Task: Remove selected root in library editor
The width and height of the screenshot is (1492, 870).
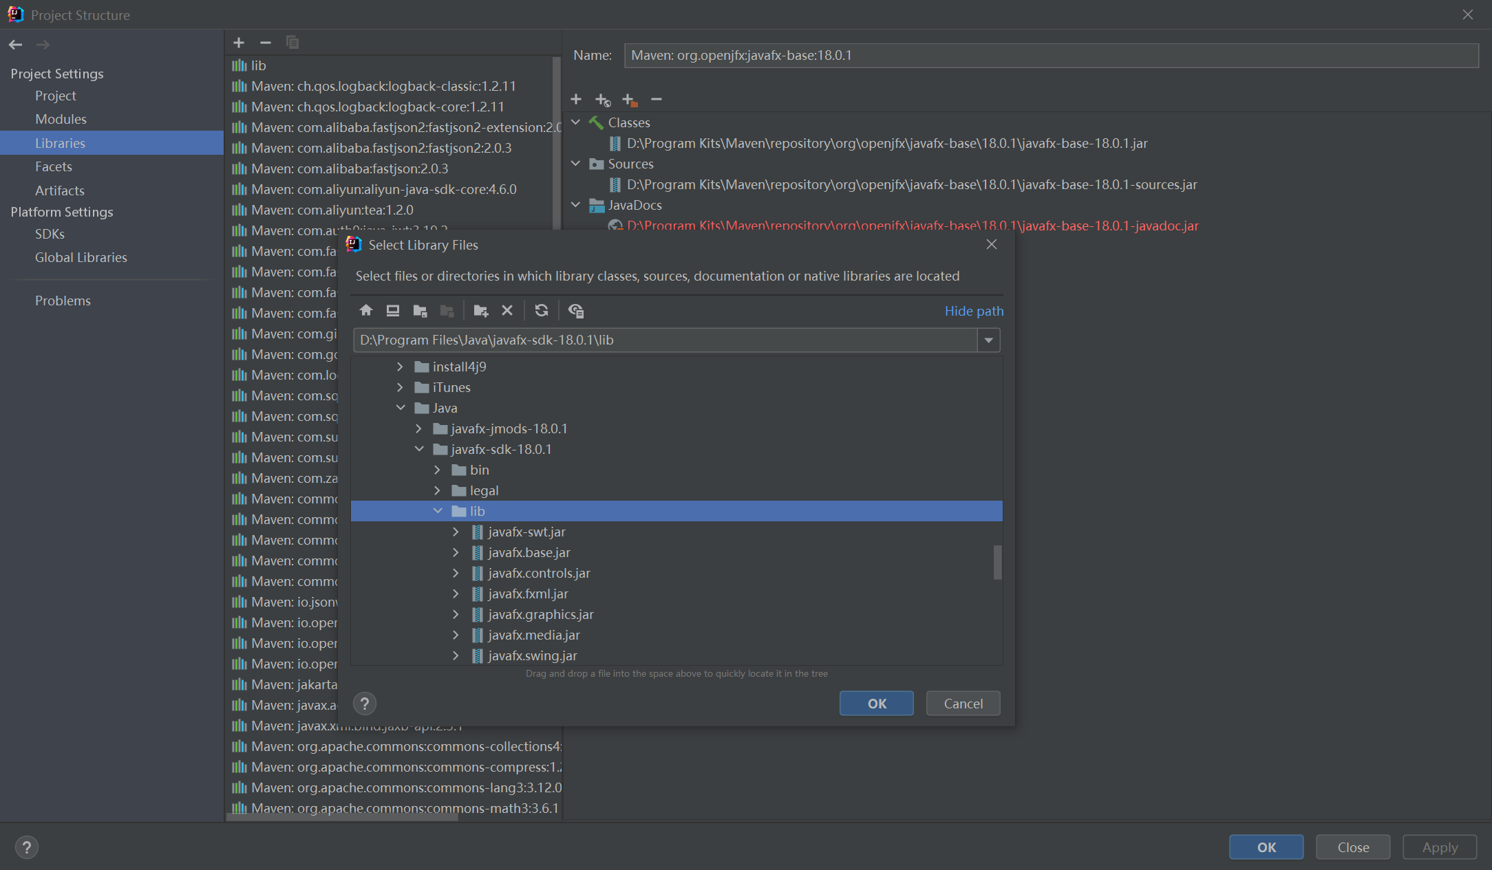Action: 657,100
